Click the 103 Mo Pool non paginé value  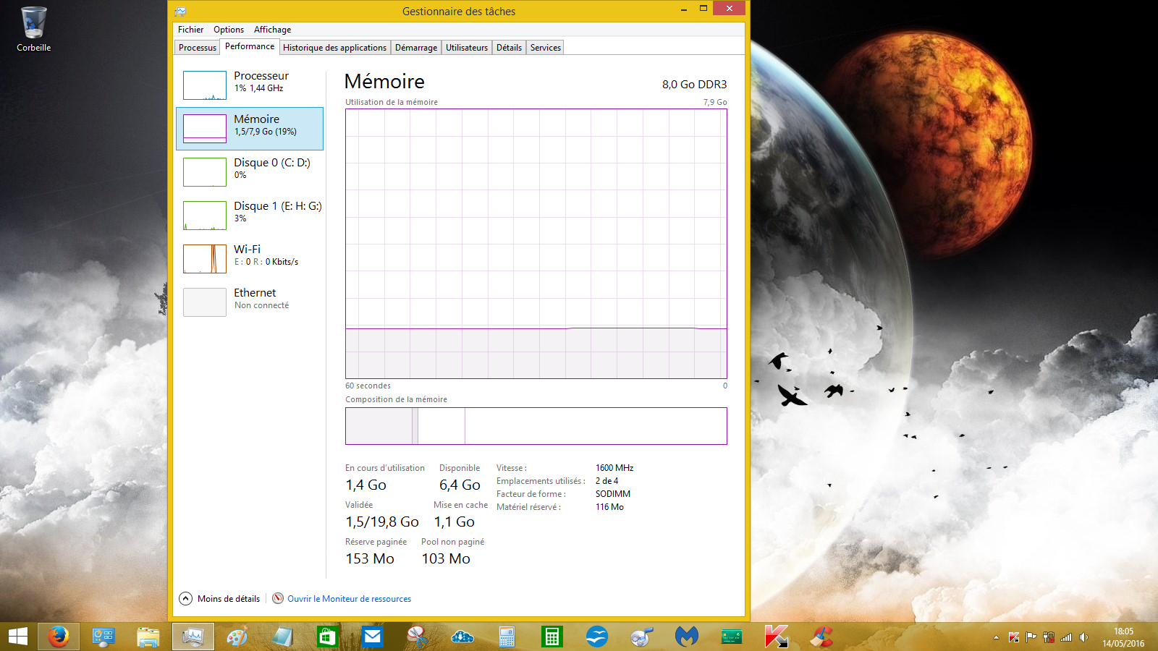(x=446, y=558)
